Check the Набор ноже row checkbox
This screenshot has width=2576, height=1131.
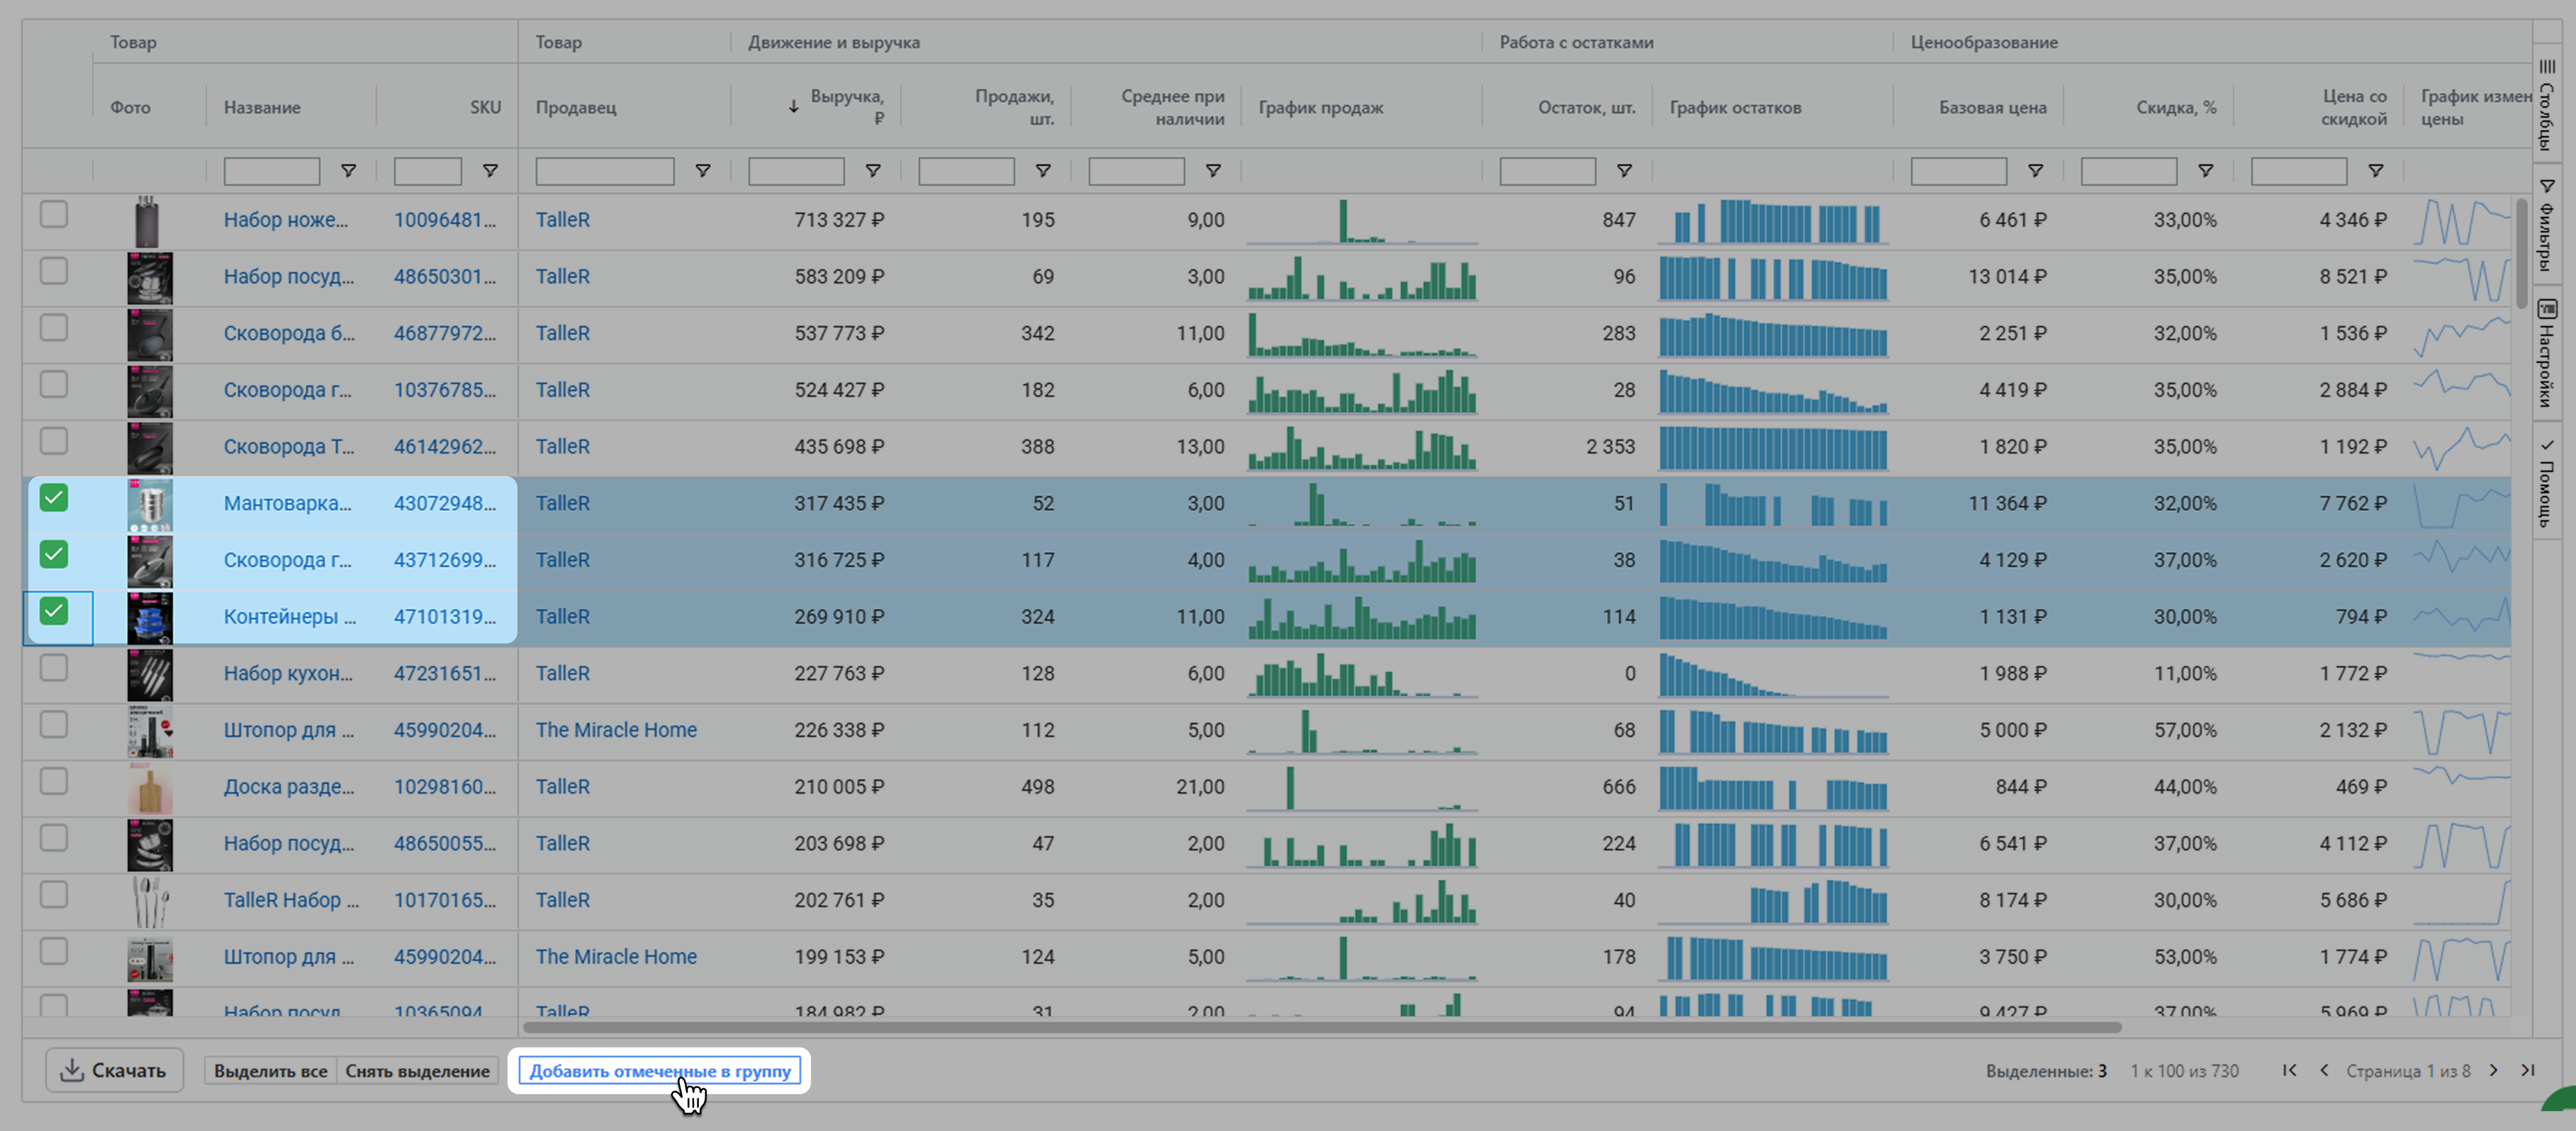point(54,214)
